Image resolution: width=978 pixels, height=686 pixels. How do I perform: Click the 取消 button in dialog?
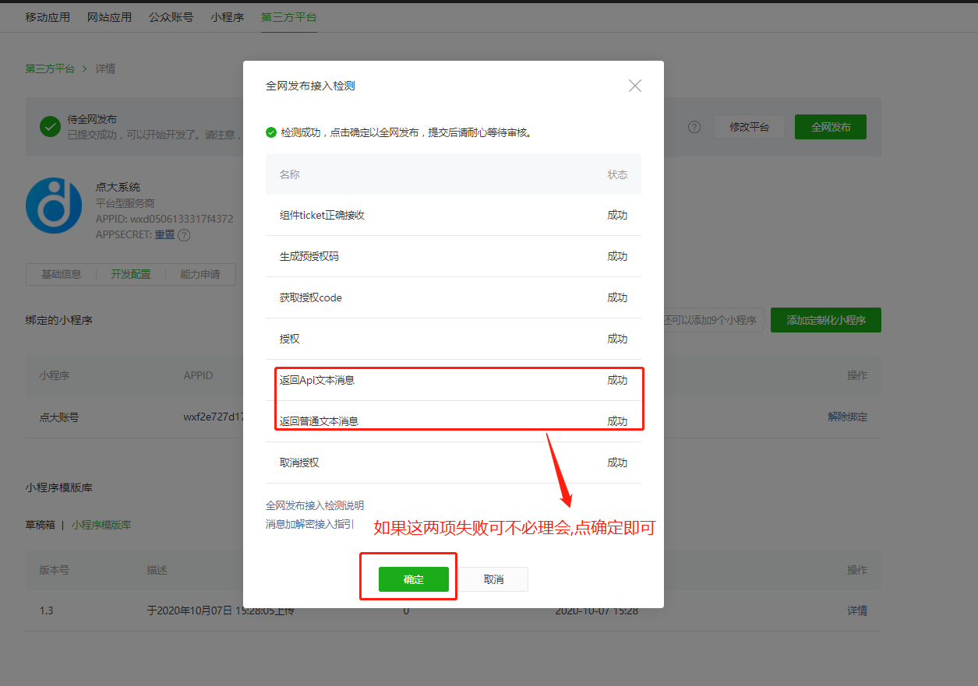pos(493,579)
